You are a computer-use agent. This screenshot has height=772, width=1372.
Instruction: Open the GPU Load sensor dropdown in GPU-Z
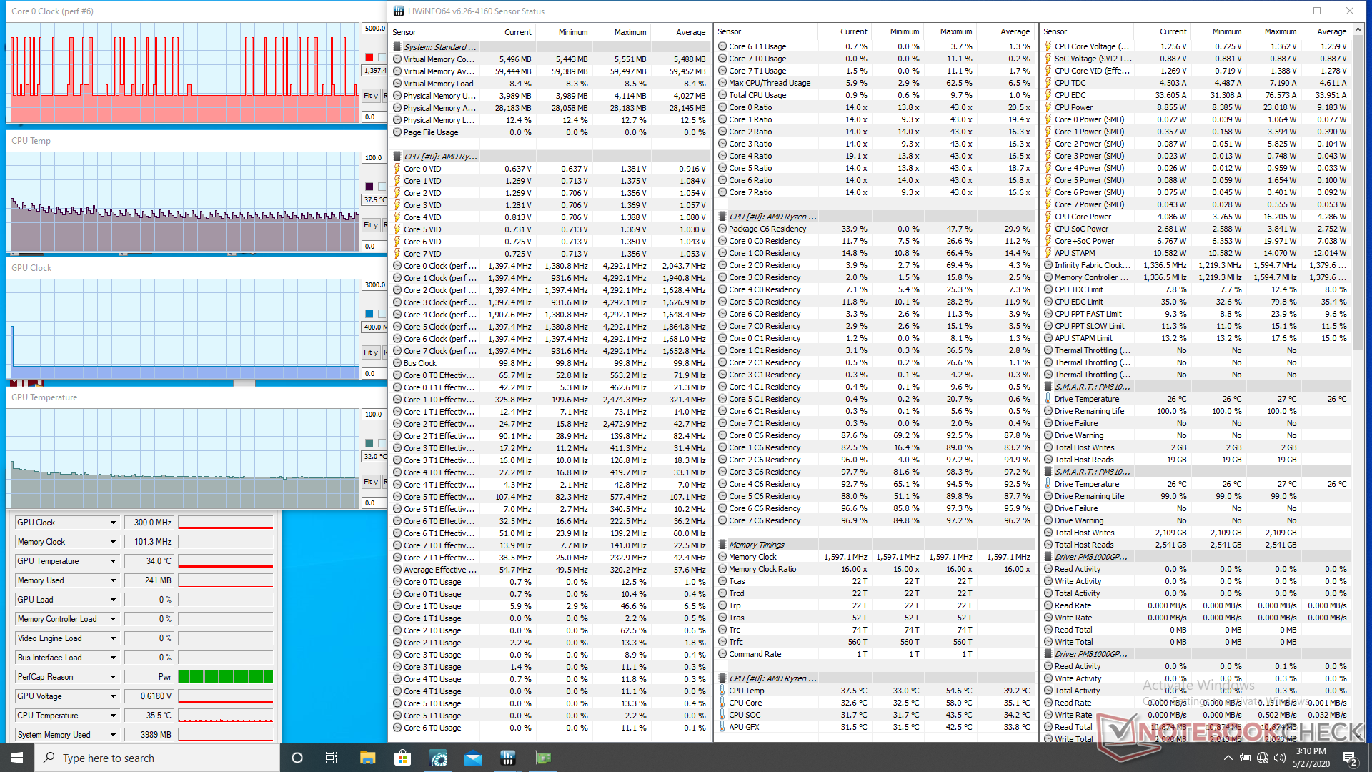113,600
